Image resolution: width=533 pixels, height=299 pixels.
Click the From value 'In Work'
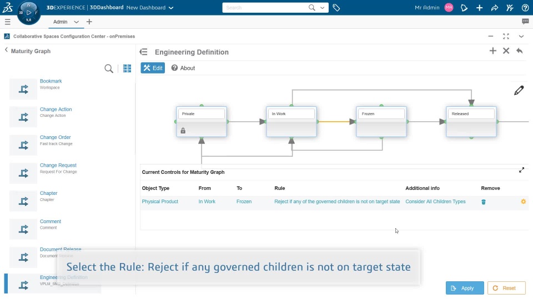click(x=207, y=202)
